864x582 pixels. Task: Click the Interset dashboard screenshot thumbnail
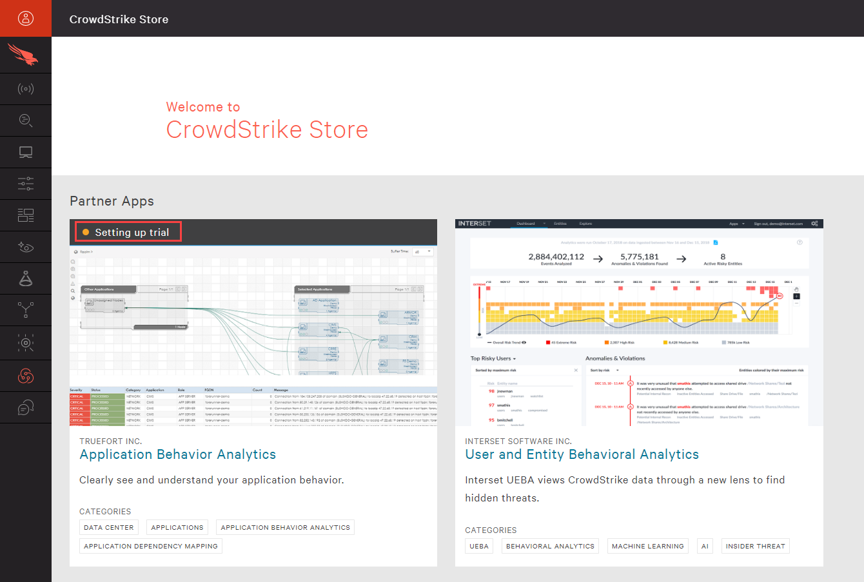point(639,322)
